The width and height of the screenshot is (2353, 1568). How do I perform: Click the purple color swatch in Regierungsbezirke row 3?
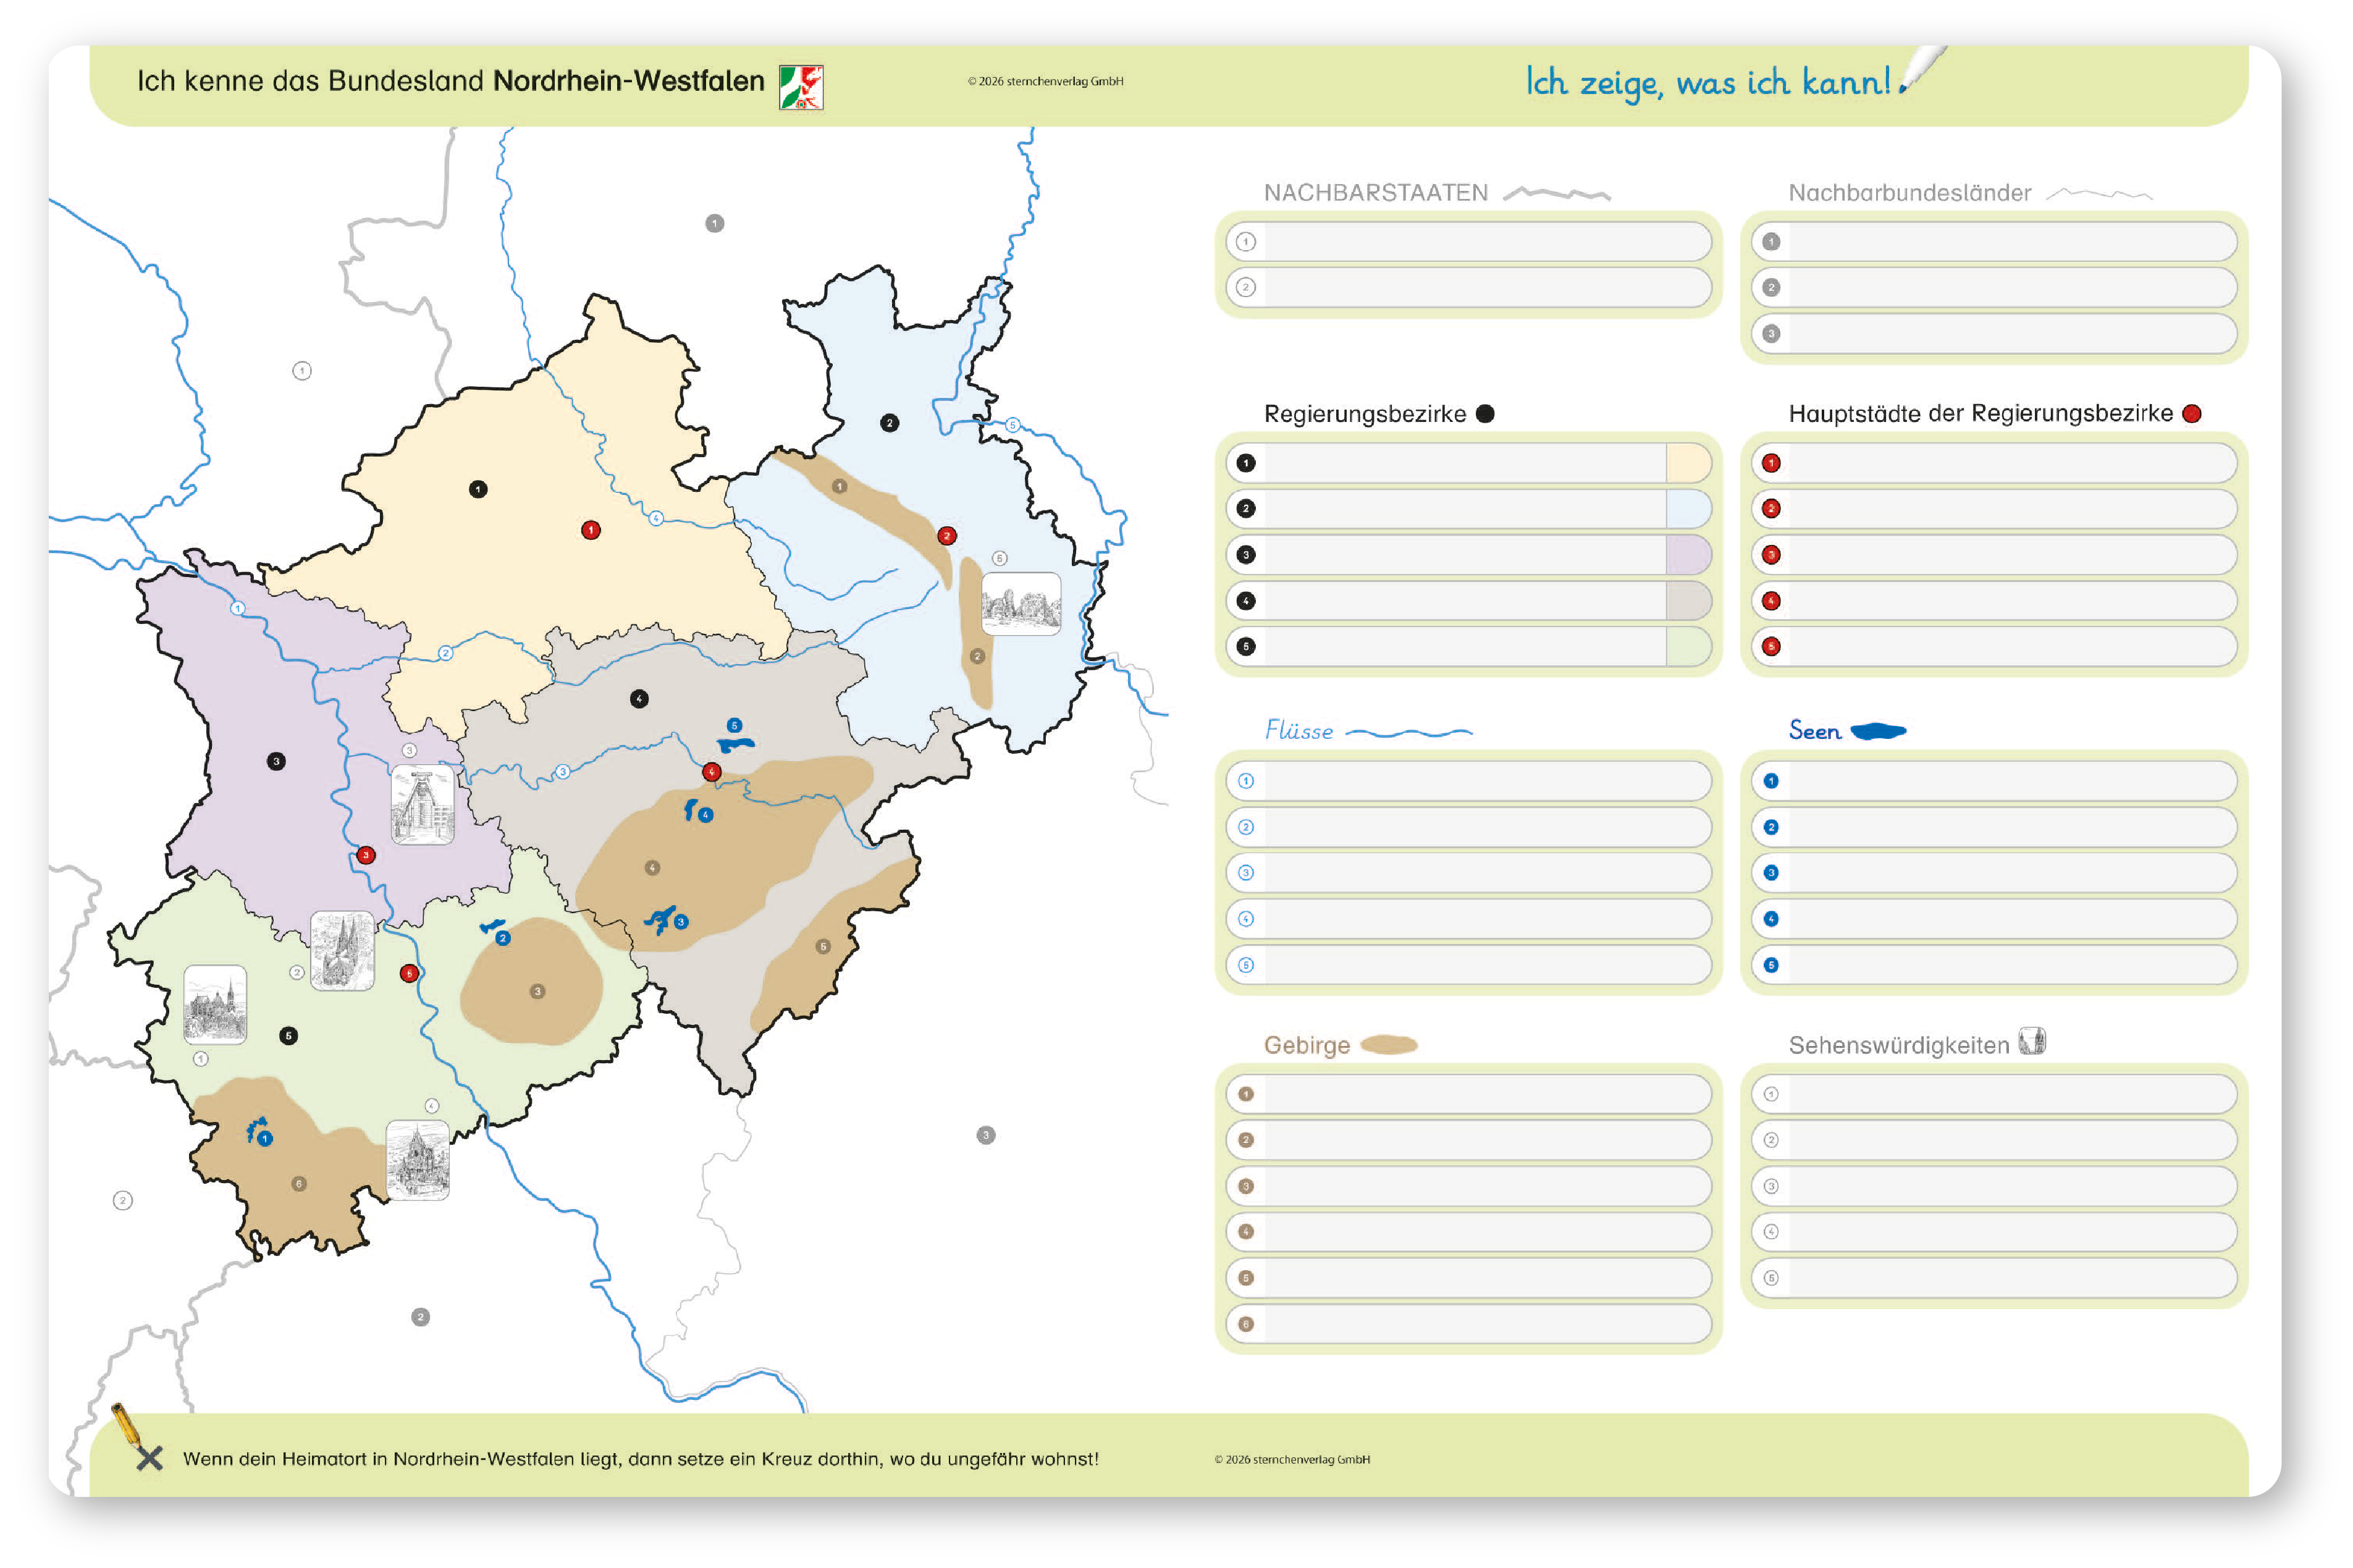pos(1687,555)
